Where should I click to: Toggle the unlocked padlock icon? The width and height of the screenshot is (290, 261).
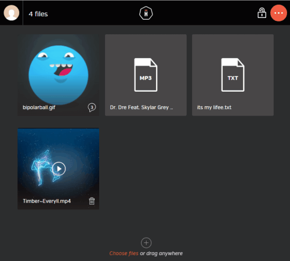point(262,13)
